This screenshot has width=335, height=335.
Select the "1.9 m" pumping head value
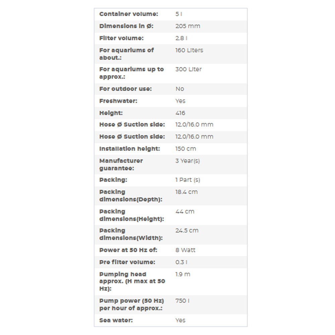183,274
